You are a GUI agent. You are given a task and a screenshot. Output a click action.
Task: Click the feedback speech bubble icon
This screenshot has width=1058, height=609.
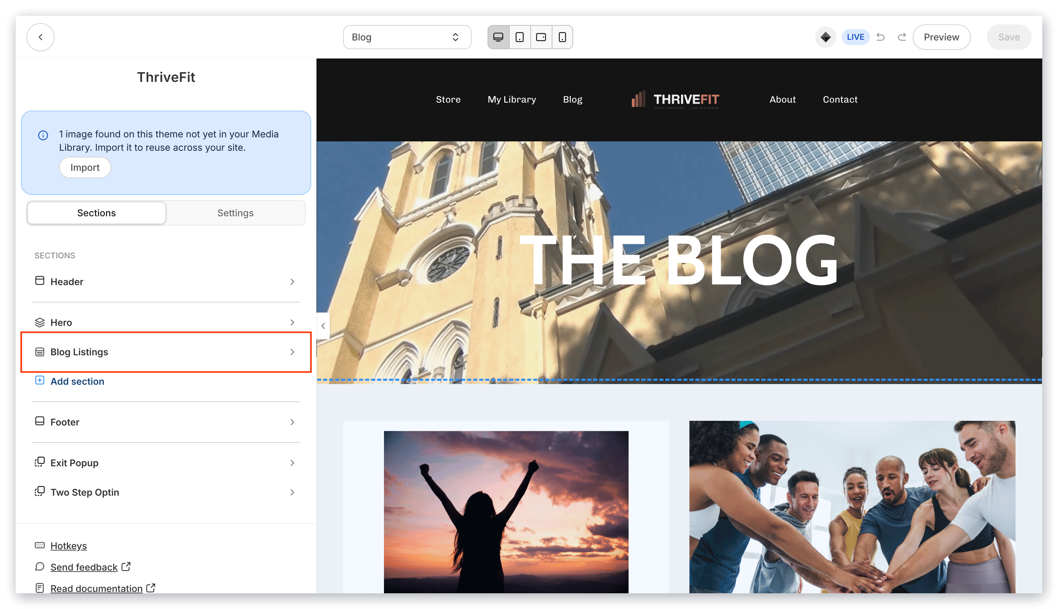point(40,566)
